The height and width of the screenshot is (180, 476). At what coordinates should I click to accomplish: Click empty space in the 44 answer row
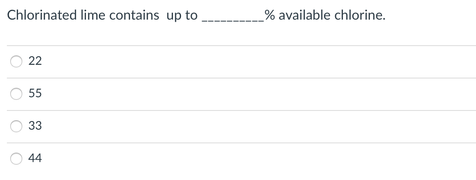point(258,159)
